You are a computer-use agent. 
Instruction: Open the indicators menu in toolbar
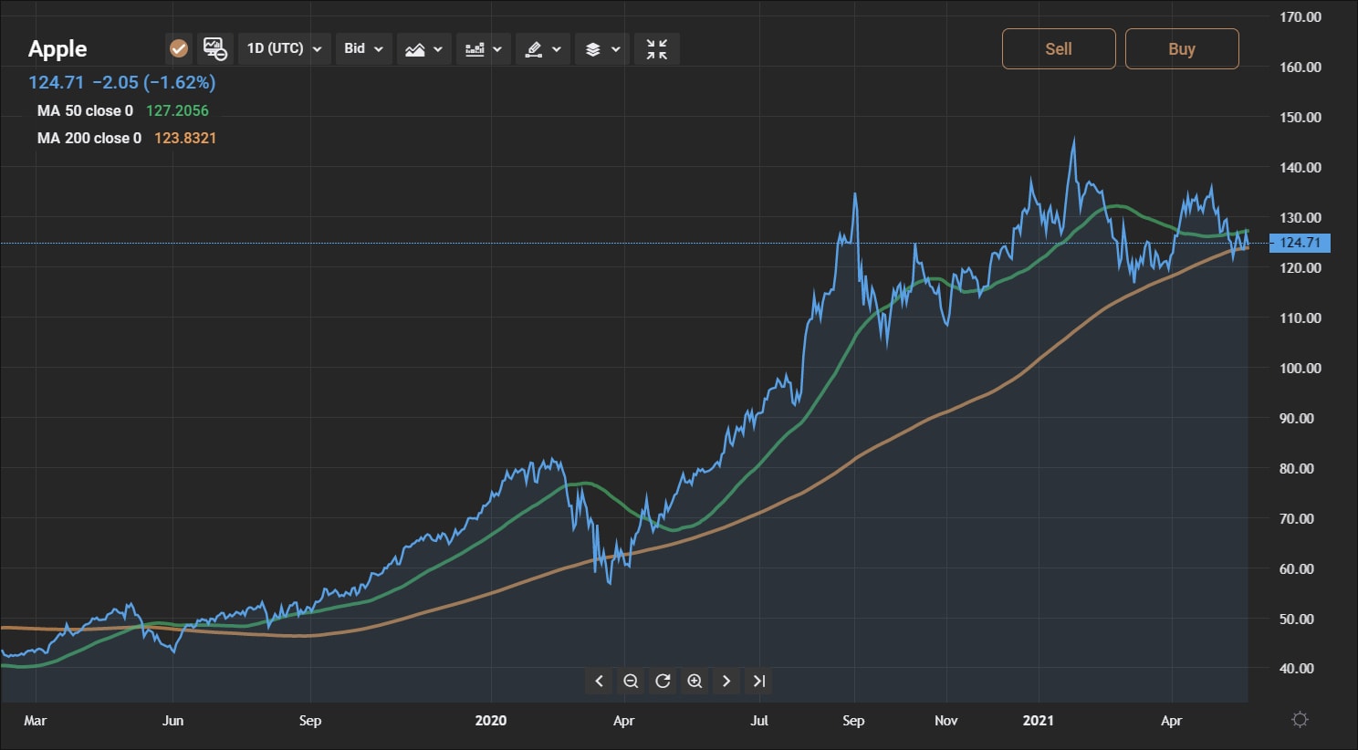coord(484,49)
